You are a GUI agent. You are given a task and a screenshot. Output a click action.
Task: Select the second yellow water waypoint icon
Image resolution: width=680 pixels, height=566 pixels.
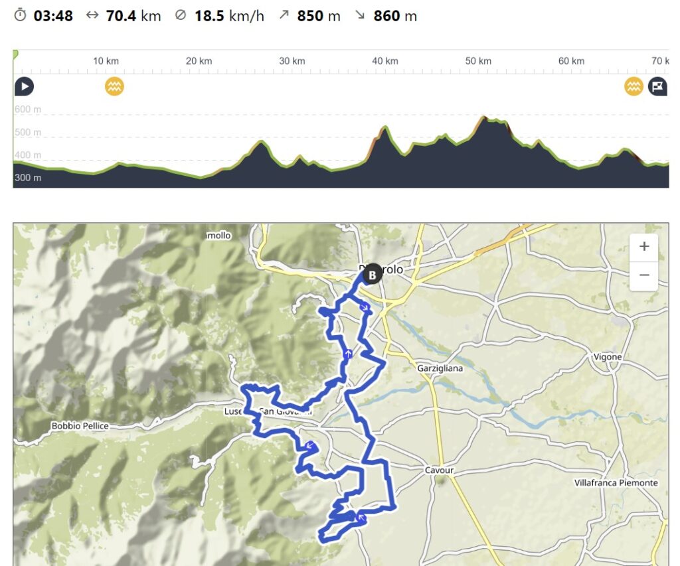tap(634, 86)
